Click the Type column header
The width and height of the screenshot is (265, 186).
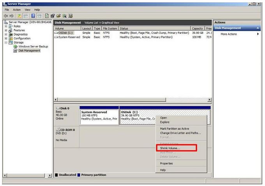pyautogui.click(x=97, y=28)
